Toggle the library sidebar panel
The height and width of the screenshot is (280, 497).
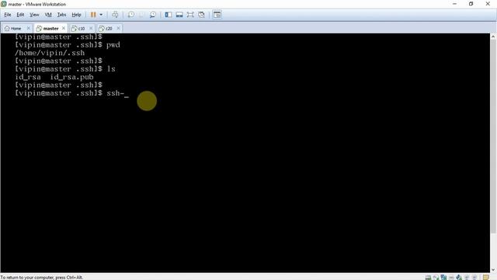click(x=169, y=15)
